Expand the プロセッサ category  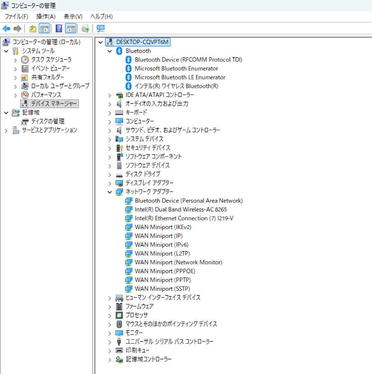click(x=110, y=315)
